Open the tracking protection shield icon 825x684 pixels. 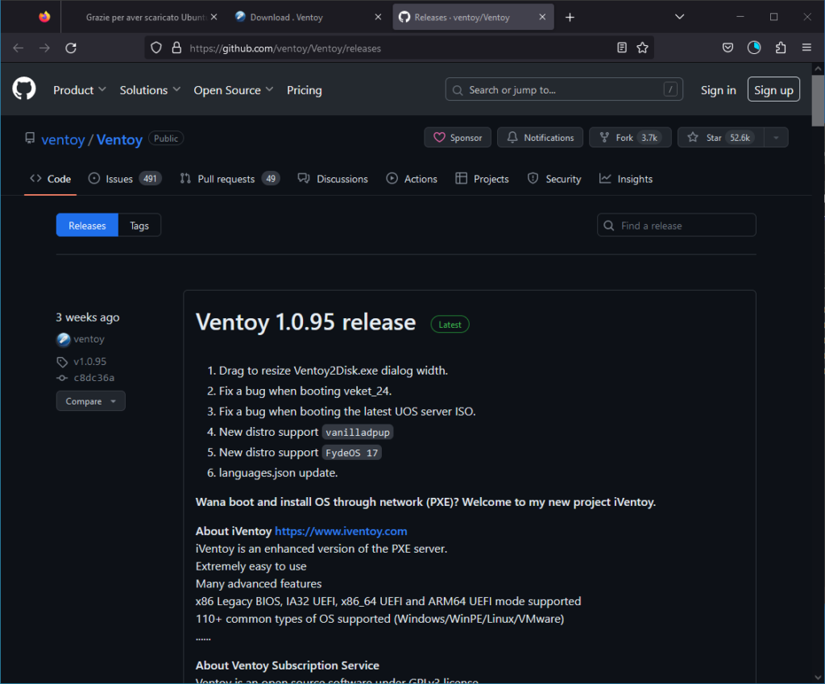tap(156, 48)
